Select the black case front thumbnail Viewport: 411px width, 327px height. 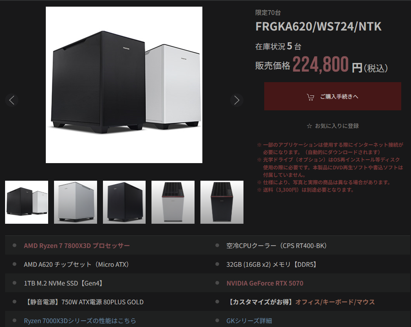[x=124, y=202]
